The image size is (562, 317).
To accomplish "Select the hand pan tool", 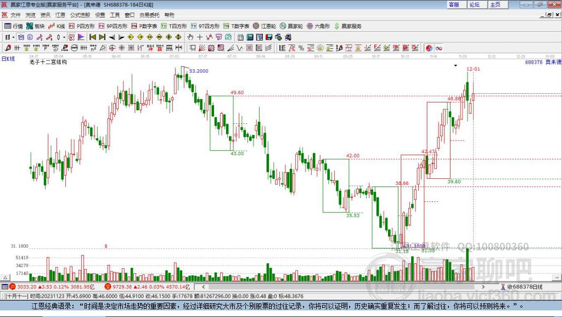I will click(x=190, y=37).
